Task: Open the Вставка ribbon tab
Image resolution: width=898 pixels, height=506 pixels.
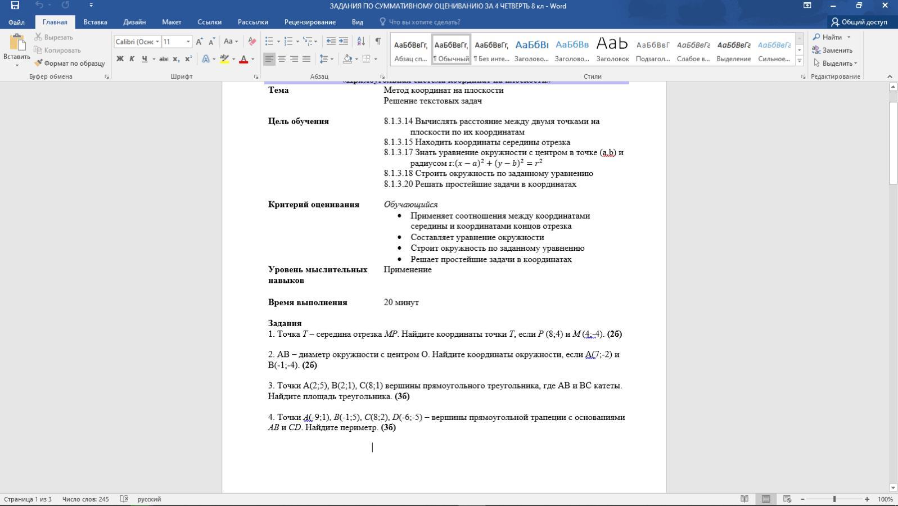Action: [95, 22]
